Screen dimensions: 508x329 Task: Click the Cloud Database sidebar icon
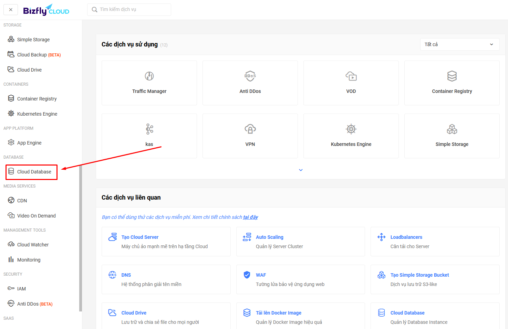(x=11, y=171)
